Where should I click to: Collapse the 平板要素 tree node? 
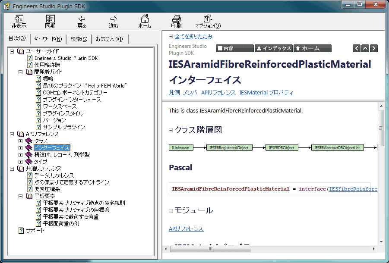[21, 196]
